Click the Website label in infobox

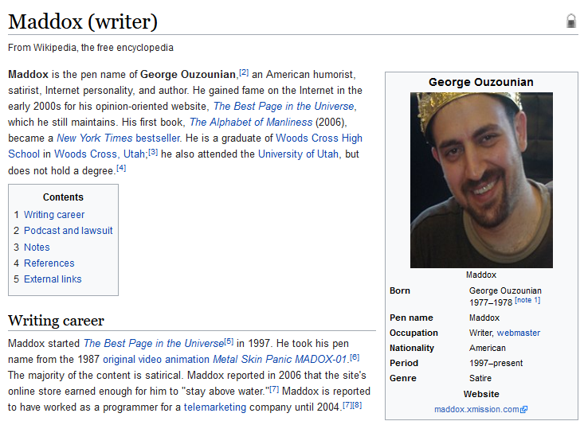tap(481, 394)
